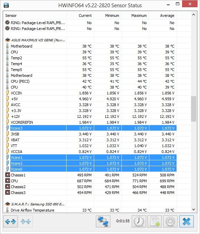Open sensor settings gear button
This screenshot has height=234, width=200.
pyautogui.click(x=170, y=222)
